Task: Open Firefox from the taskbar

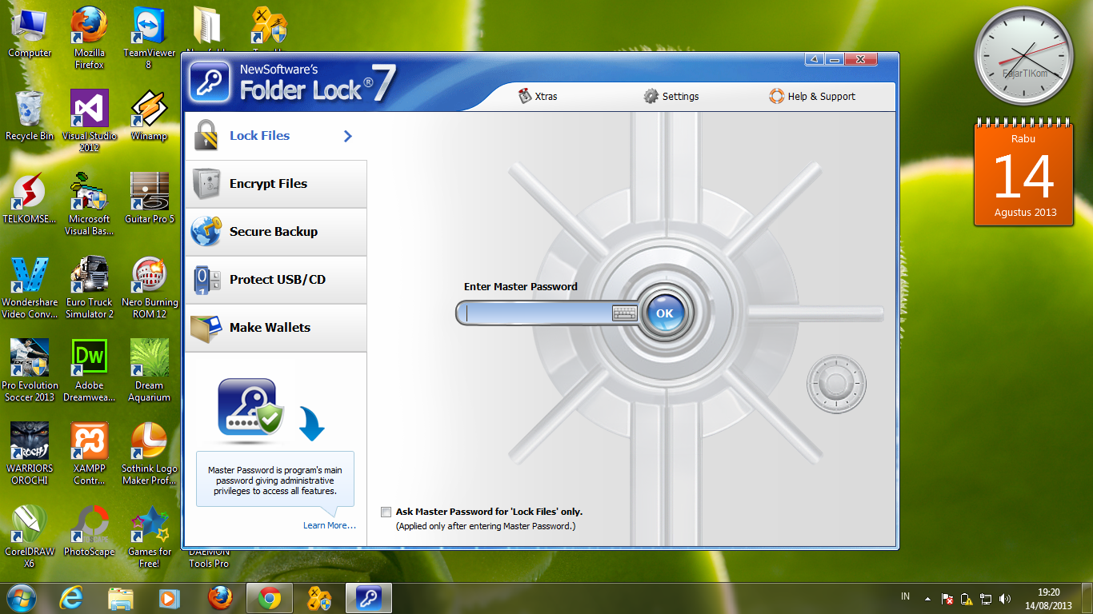Action: [219, 598]
